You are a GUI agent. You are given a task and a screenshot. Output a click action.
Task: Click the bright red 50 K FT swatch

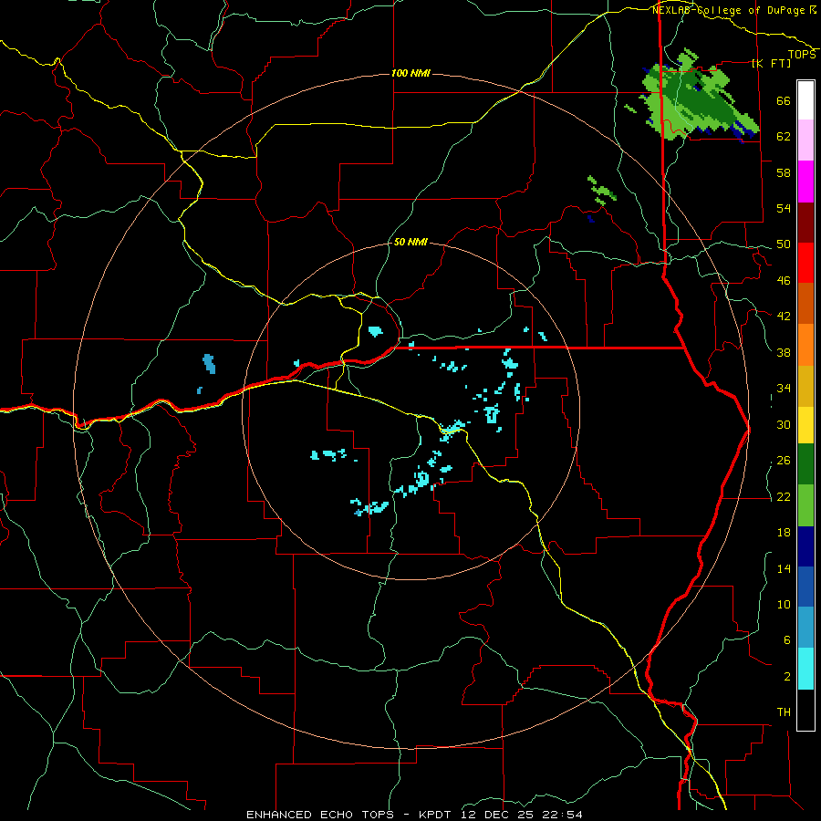pyautogui.click(x=805, y=263)
